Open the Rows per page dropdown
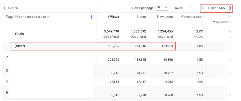The width and height of the screenshot is (241, 101). (x=162, y=8)
